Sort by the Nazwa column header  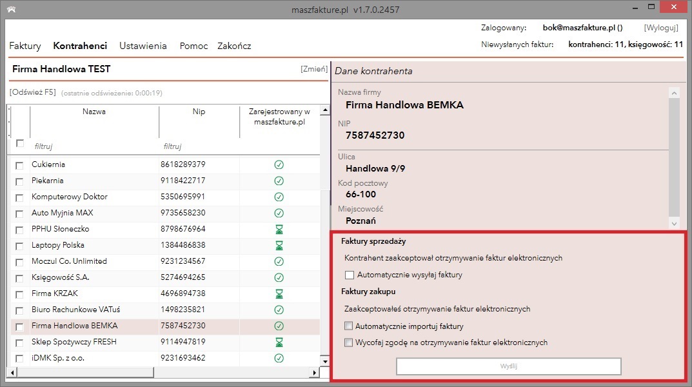pyautogui.click(x=94, y=112)
